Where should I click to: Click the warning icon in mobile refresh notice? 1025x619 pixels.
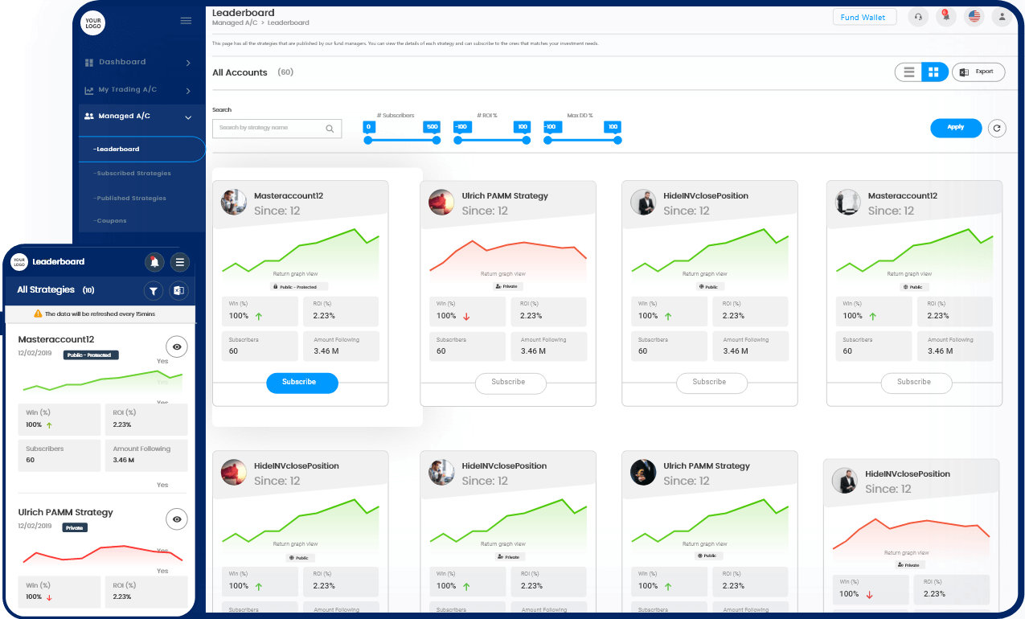point(38,314)
